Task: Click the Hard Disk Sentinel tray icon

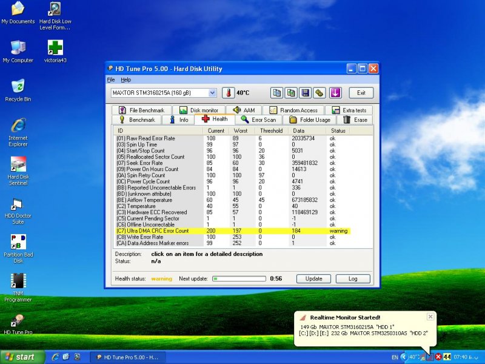Action: (x=430, y=357)
